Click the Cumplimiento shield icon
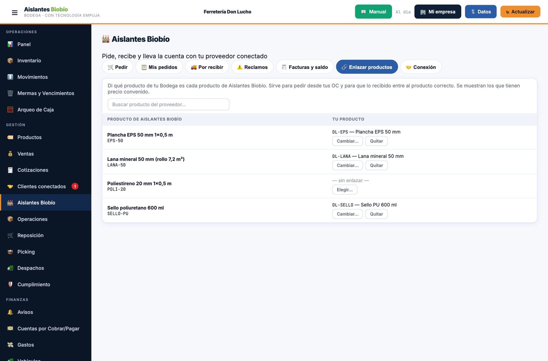The height and width of the screenshot is (361, 548). 10,284
